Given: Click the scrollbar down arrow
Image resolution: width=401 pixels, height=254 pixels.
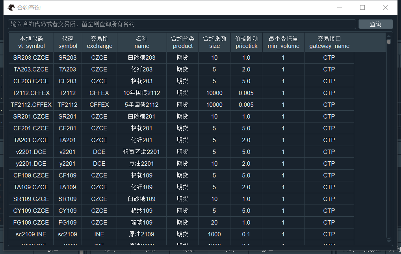Looking at the screenshot, I should (x=389, y=237).
